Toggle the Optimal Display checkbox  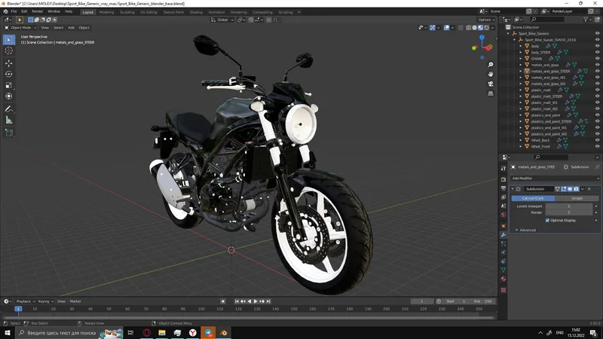pyautogui.click(x=547, y=221)
